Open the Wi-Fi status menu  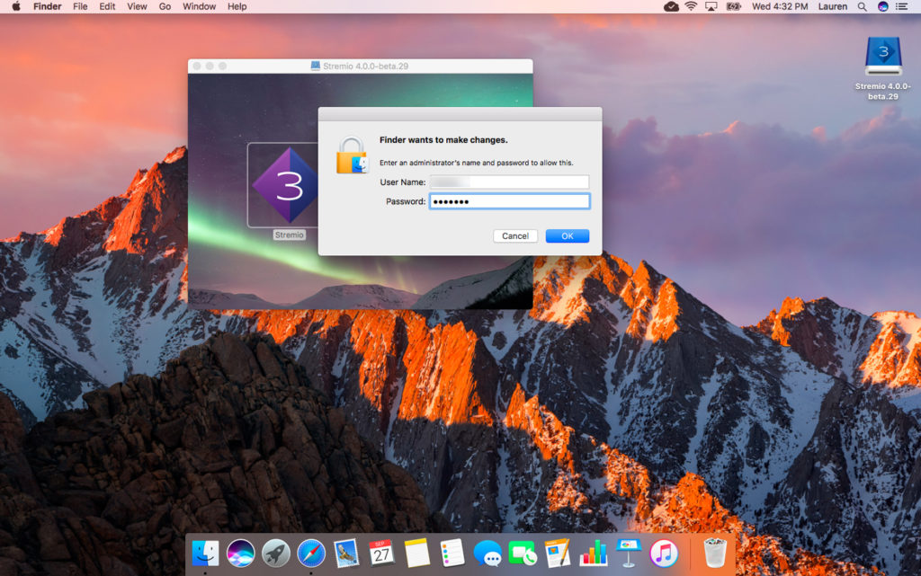pos(690,7)
